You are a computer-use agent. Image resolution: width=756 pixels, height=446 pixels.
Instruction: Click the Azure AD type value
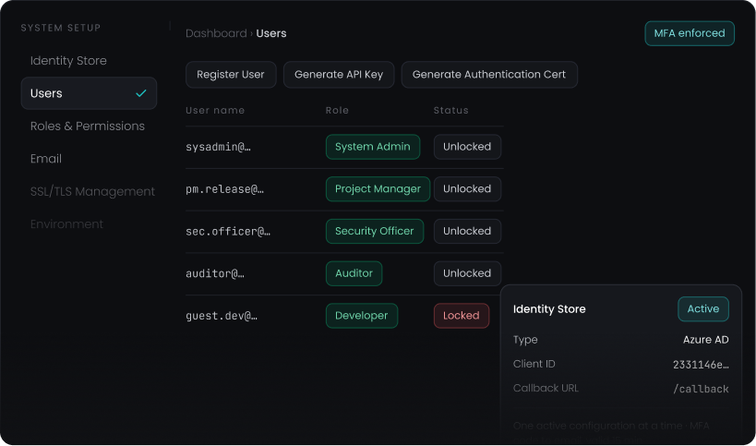(x=705, y=340)
